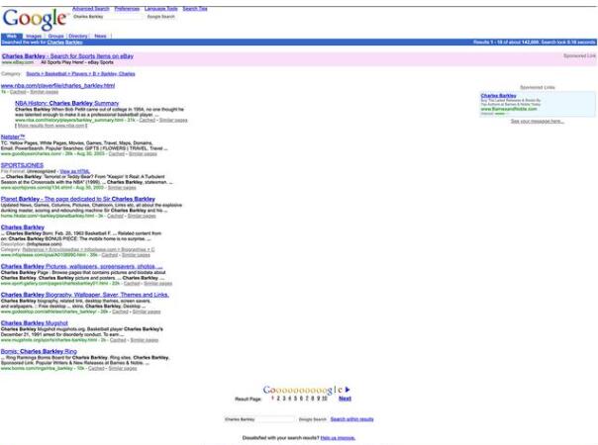
Task: Click the Next results page link
Action: pos(345,399)
